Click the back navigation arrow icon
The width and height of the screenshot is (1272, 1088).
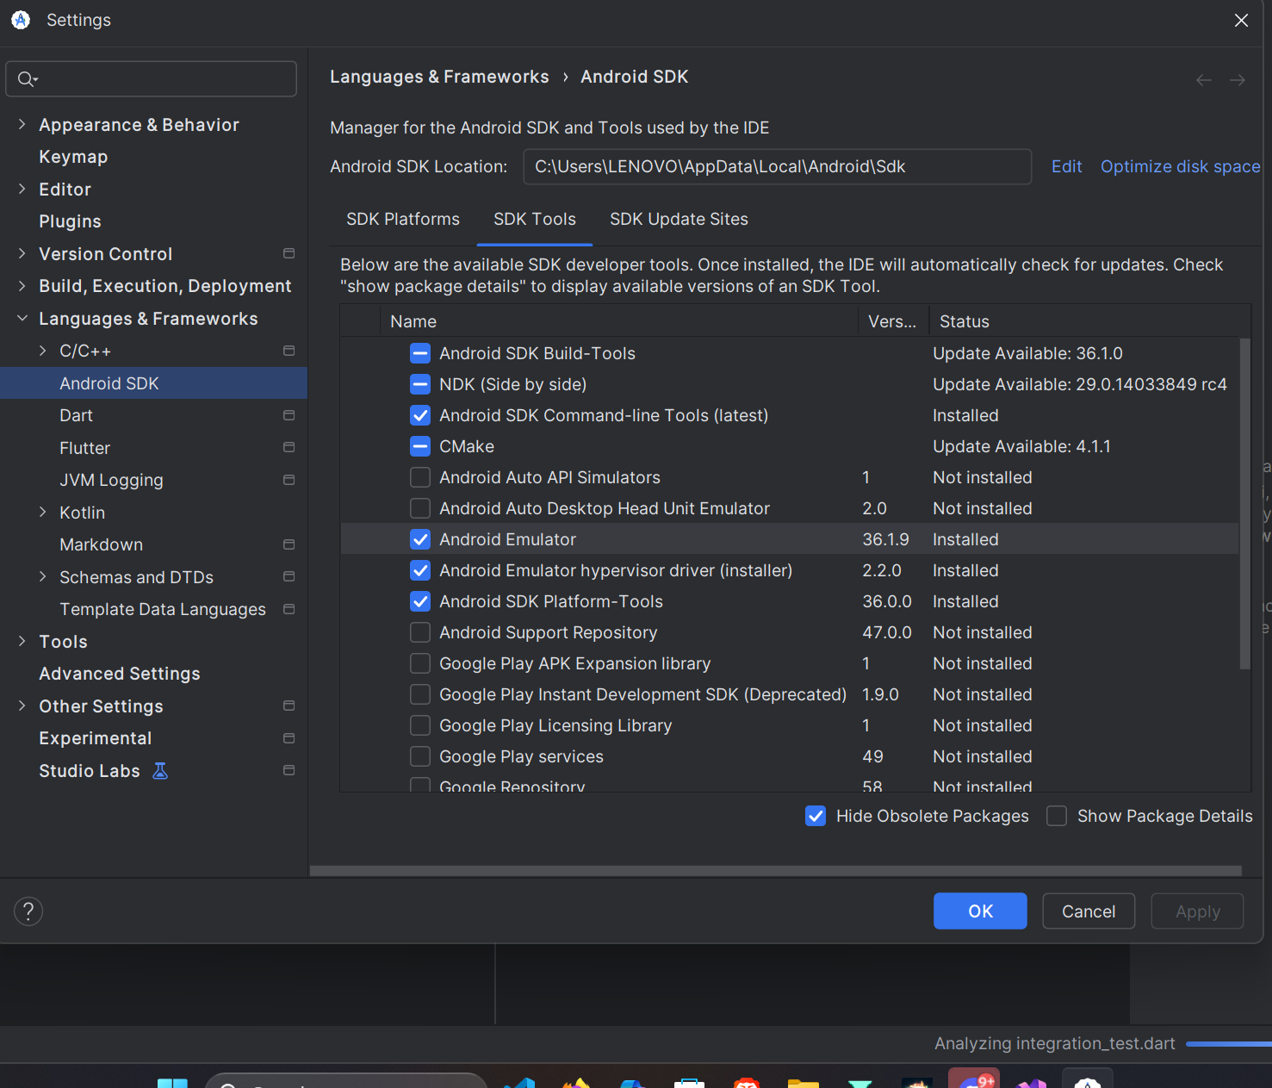tap(1203, 80)
